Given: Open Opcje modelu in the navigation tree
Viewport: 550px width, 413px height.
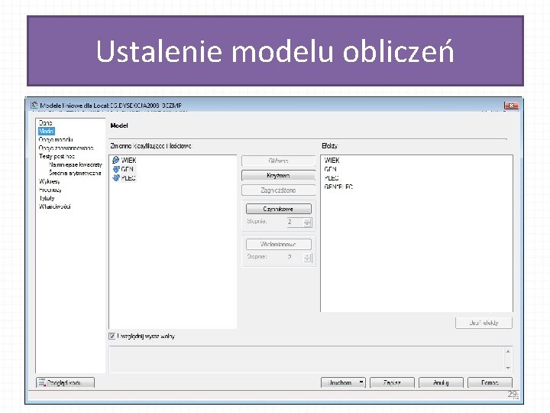Looking at the screenshot, I should (56, 139).
